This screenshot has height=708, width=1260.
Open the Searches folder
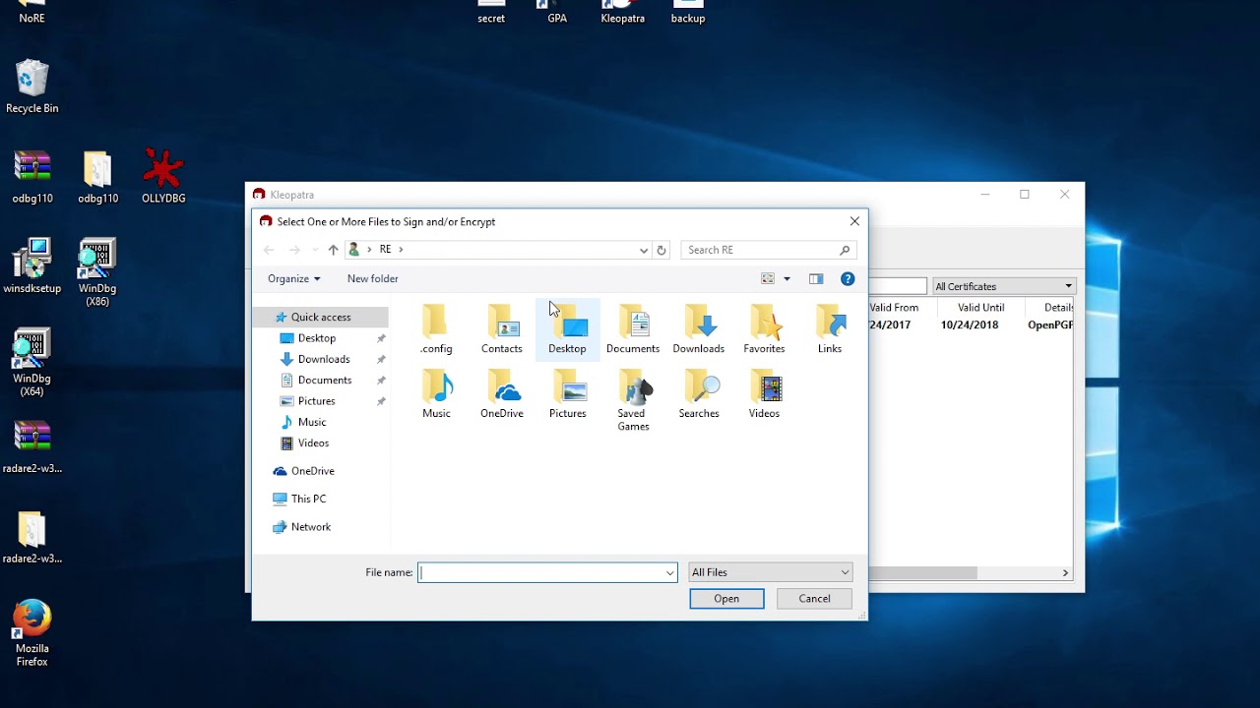click(699, 394)
